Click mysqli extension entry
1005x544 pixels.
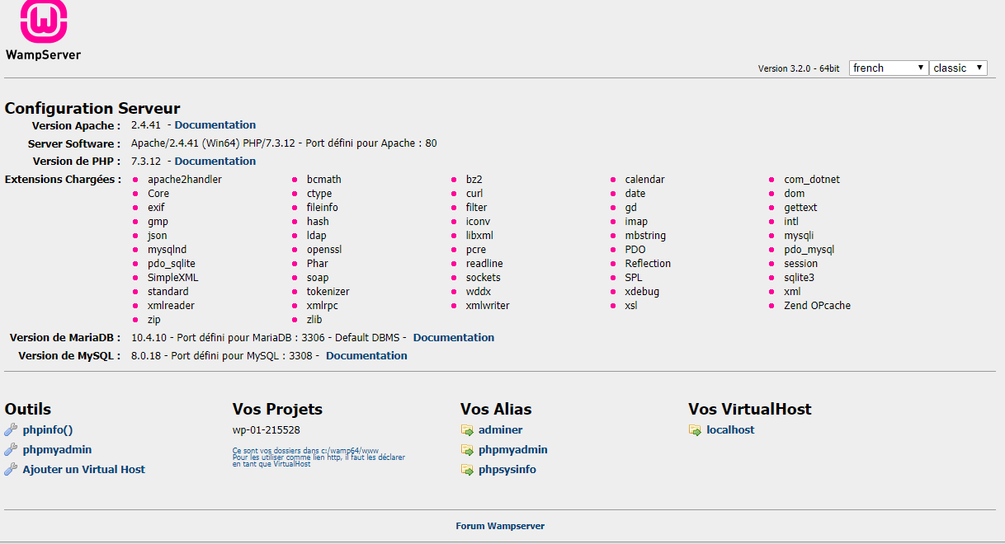click(x=799, y=236)
